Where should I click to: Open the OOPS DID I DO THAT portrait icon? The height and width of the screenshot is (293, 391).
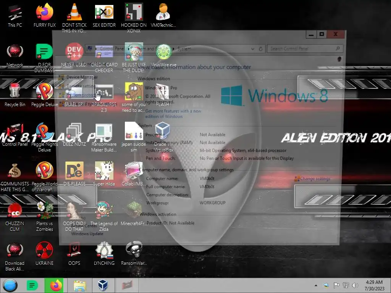[74, 216]
